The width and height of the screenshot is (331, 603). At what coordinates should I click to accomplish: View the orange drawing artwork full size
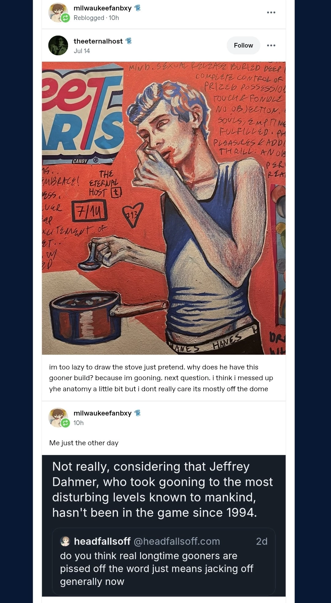pos(164,208)
